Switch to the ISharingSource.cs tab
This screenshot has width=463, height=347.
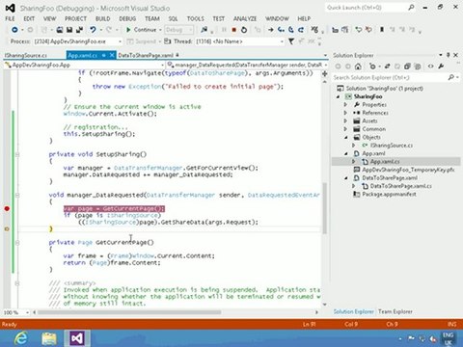click(26, 55)
